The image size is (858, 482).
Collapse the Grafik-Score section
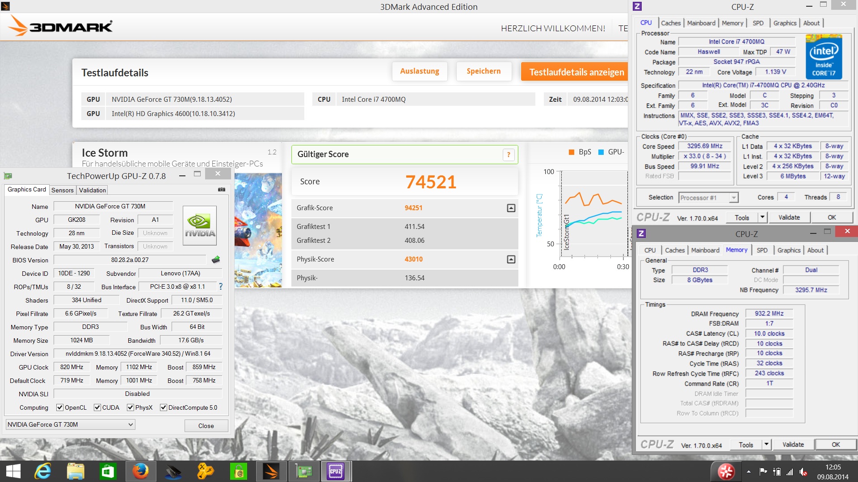coord(511,208)
